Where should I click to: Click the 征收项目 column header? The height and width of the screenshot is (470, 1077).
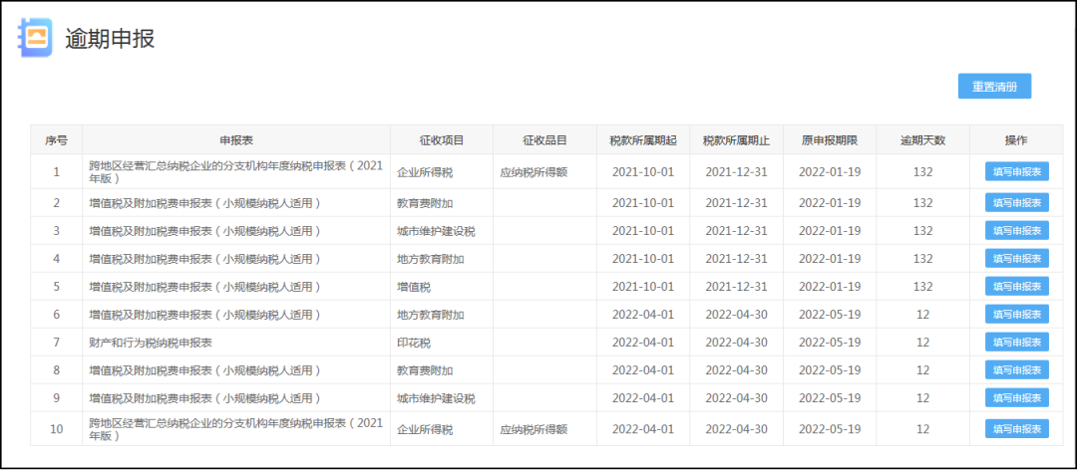point(442,140)
